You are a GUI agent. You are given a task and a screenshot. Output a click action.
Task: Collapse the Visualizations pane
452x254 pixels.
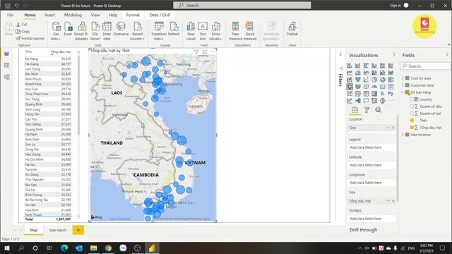394,55
